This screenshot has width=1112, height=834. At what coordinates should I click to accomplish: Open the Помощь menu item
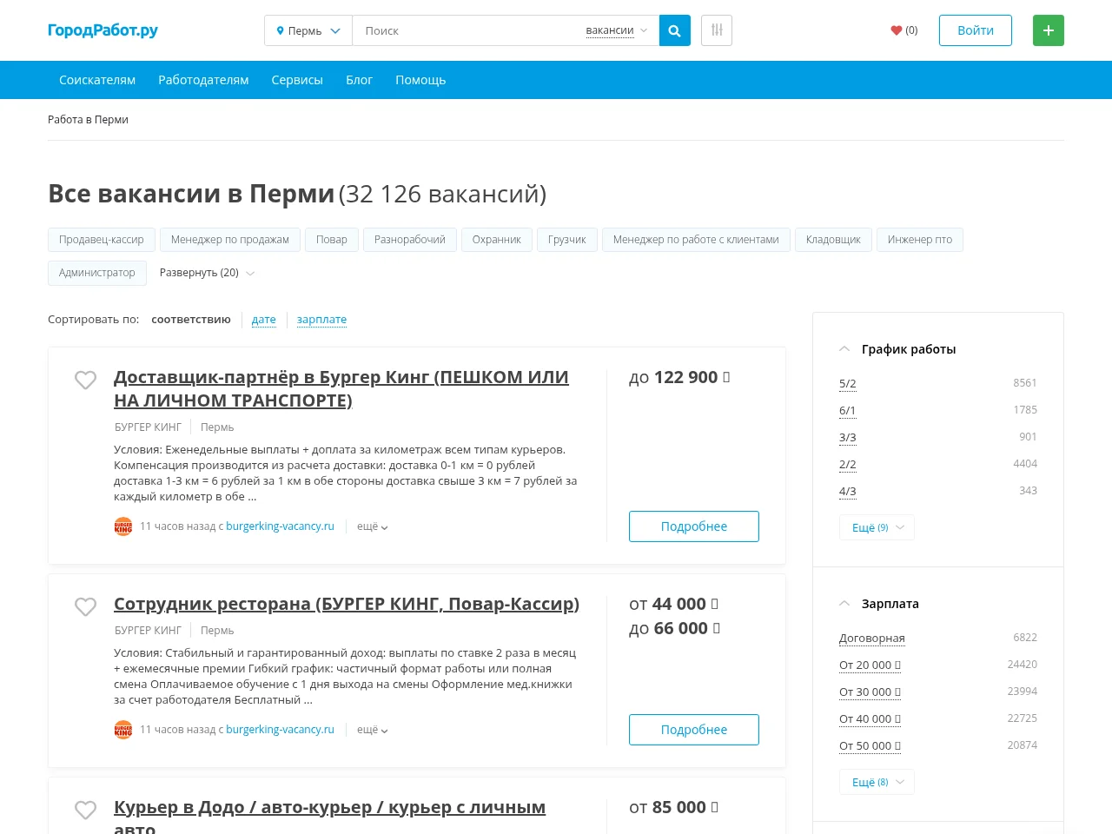click(x=420, y=80)
